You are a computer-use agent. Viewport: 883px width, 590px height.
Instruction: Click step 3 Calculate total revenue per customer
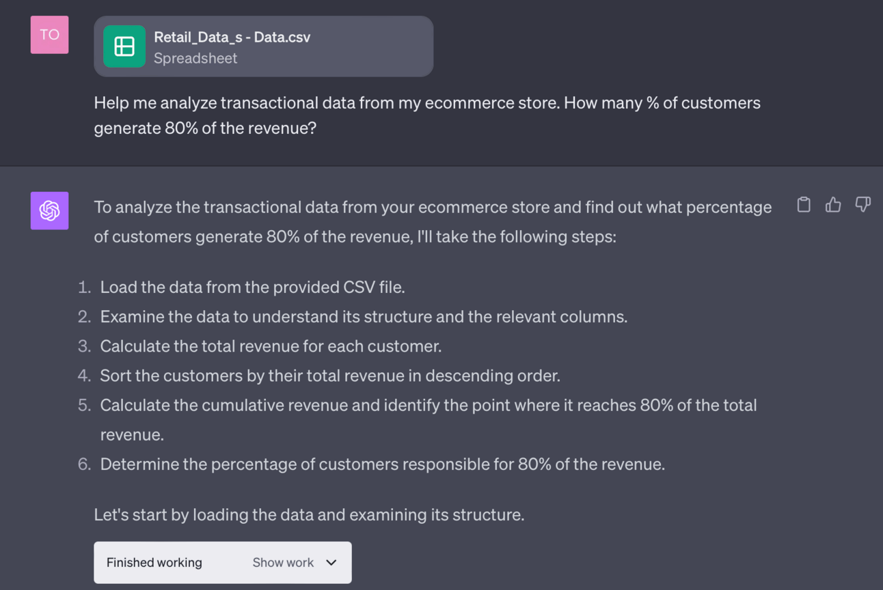tap(271, 346)
